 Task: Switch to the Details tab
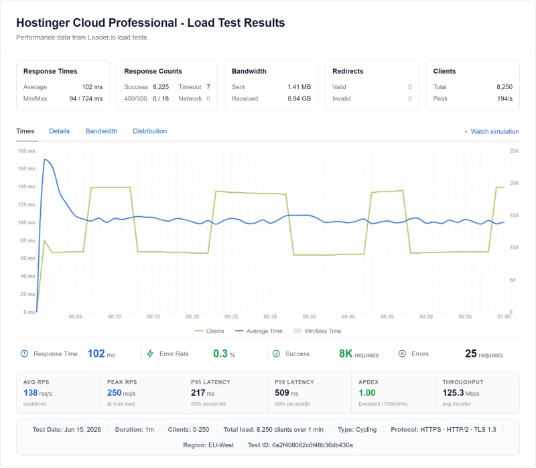coord(60,131)
